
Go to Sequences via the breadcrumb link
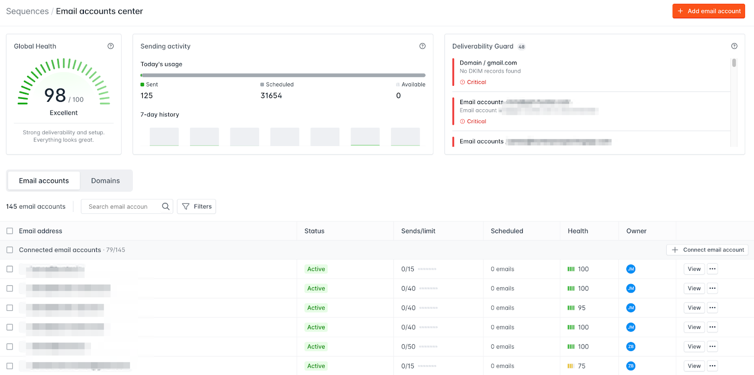pyautogui.click(x=27, y=11)
